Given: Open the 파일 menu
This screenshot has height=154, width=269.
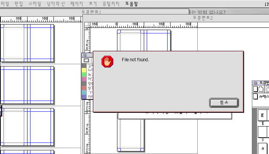Looking at the screenshot, I should (x=5, y=3).
